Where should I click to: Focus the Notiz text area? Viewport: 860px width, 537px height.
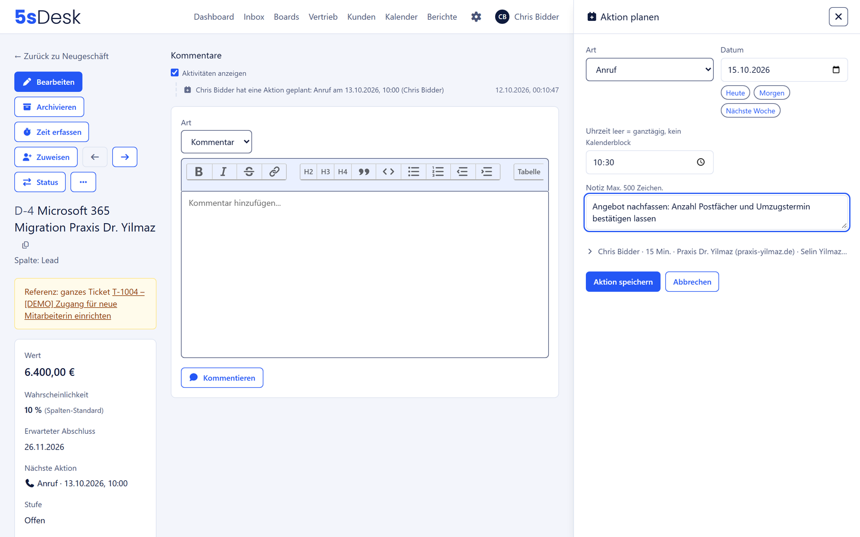(x=717, y=212)
